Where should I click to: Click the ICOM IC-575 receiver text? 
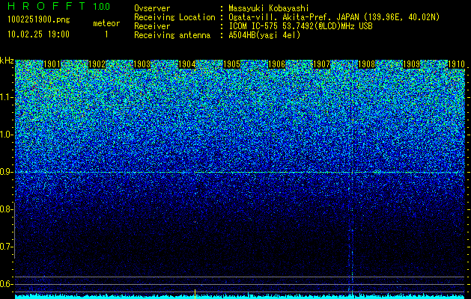click(x=300, y=26)
